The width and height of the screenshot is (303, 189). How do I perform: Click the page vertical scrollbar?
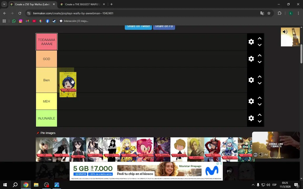(301, 54)
